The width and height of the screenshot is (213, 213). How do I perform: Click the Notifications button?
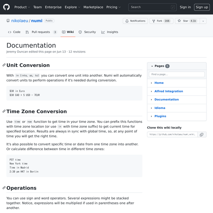click(x=135, y=21)
